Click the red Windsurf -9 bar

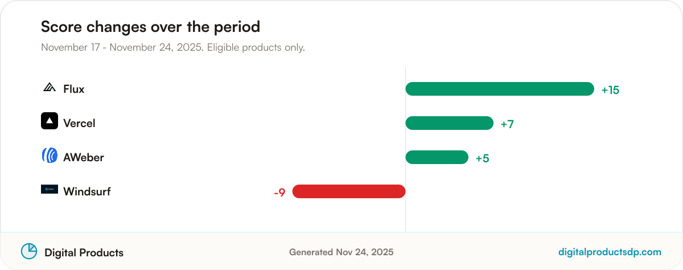pos(349,191)
